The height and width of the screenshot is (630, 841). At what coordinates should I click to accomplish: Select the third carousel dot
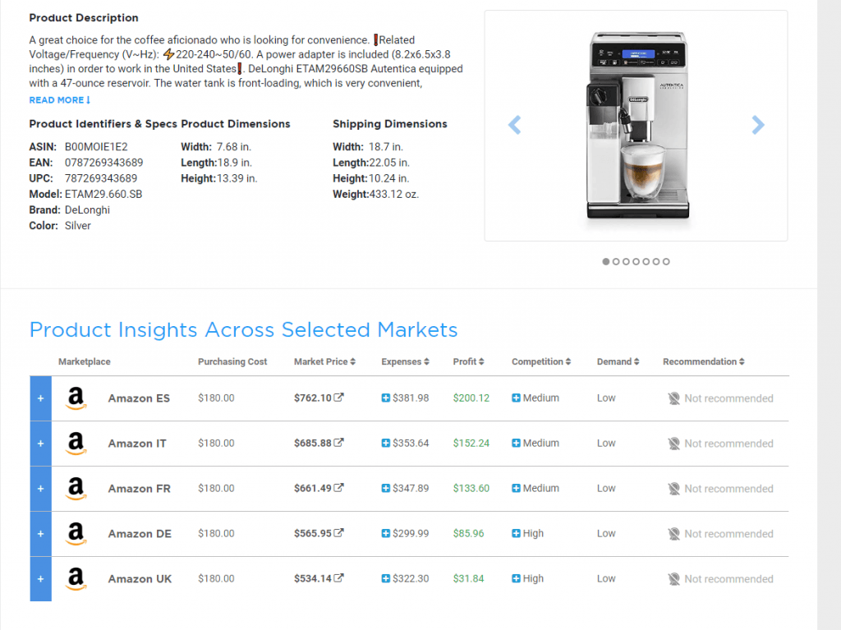626,261
